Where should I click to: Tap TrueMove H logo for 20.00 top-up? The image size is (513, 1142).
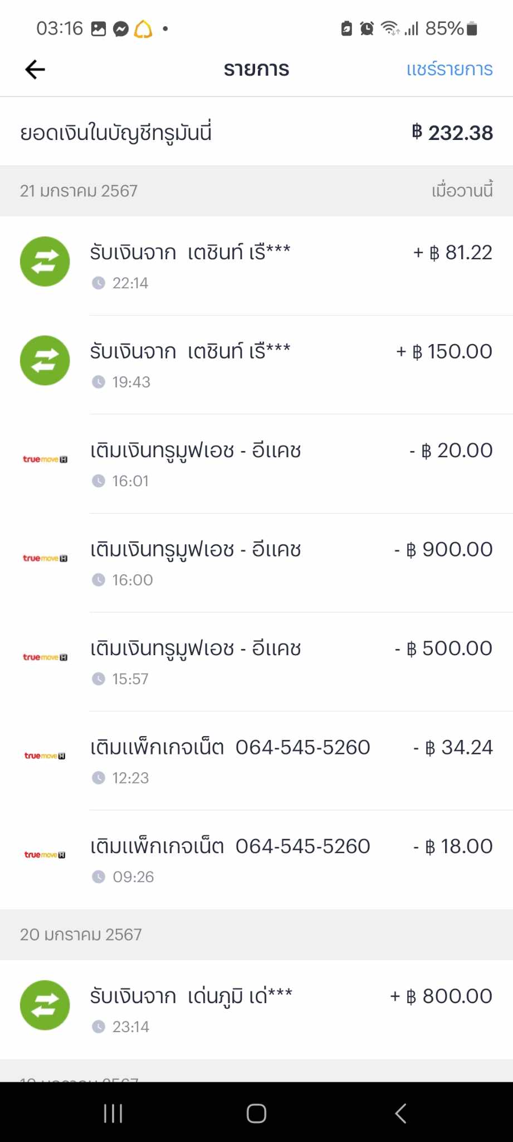45,459
